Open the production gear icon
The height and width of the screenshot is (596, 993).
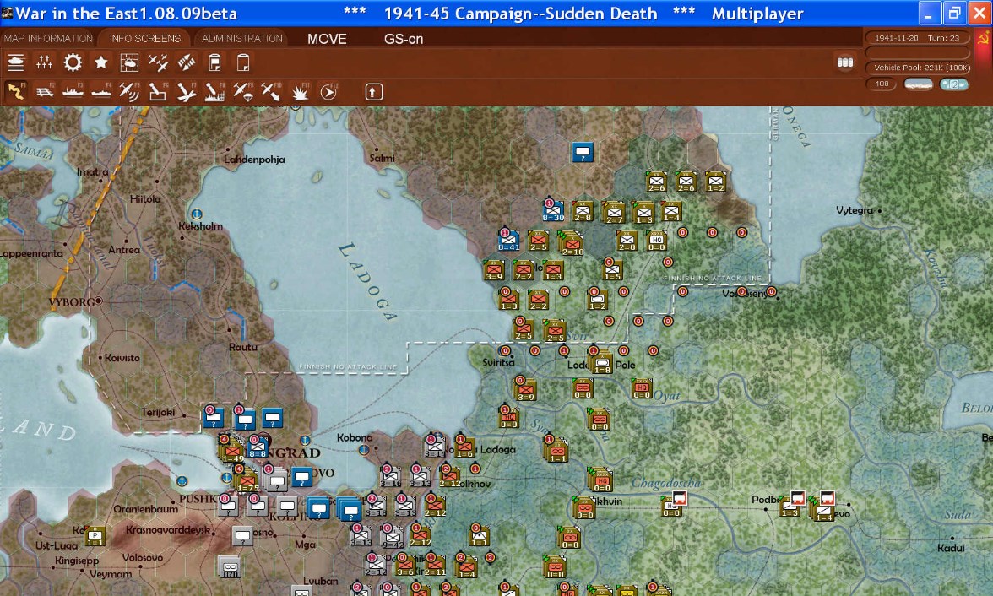[x=73, y=62]
